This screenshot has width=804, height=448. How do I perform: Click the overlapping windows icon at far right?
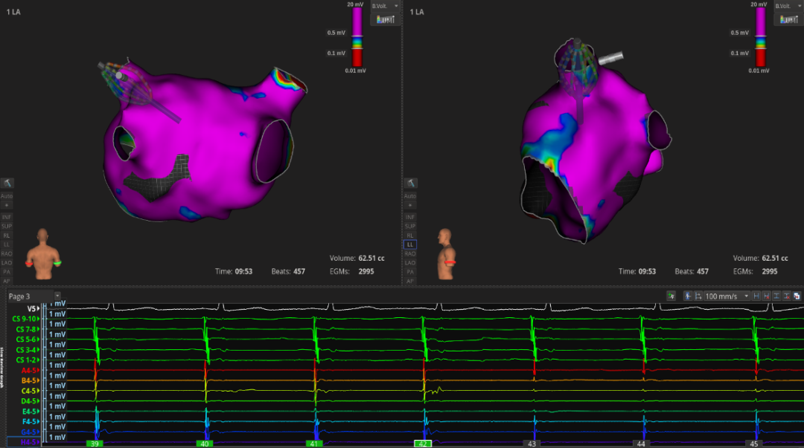pyautogui.click(x=797, y=296)
